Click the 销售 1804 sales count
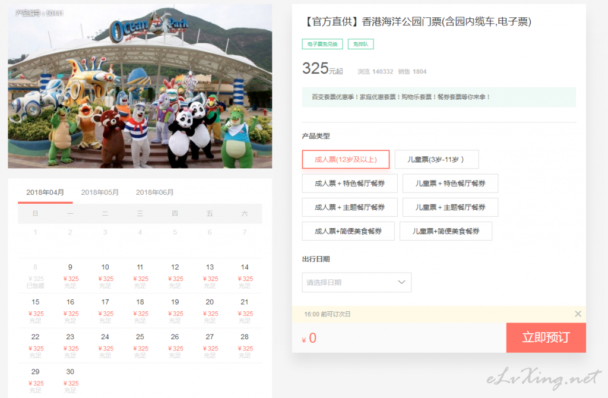Screen dimensions: 608x398 pyautogui.click(x=412, y=72)
